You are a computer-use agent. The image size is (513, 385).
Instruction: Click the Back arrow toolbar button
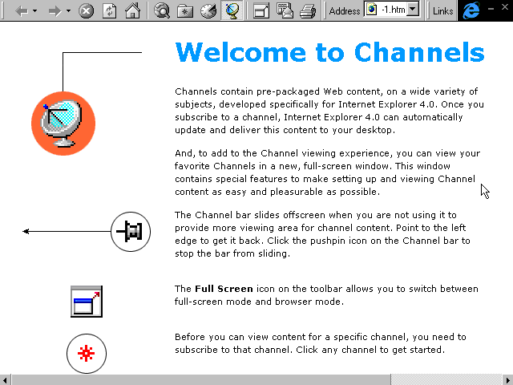click(x=22, y=10)
